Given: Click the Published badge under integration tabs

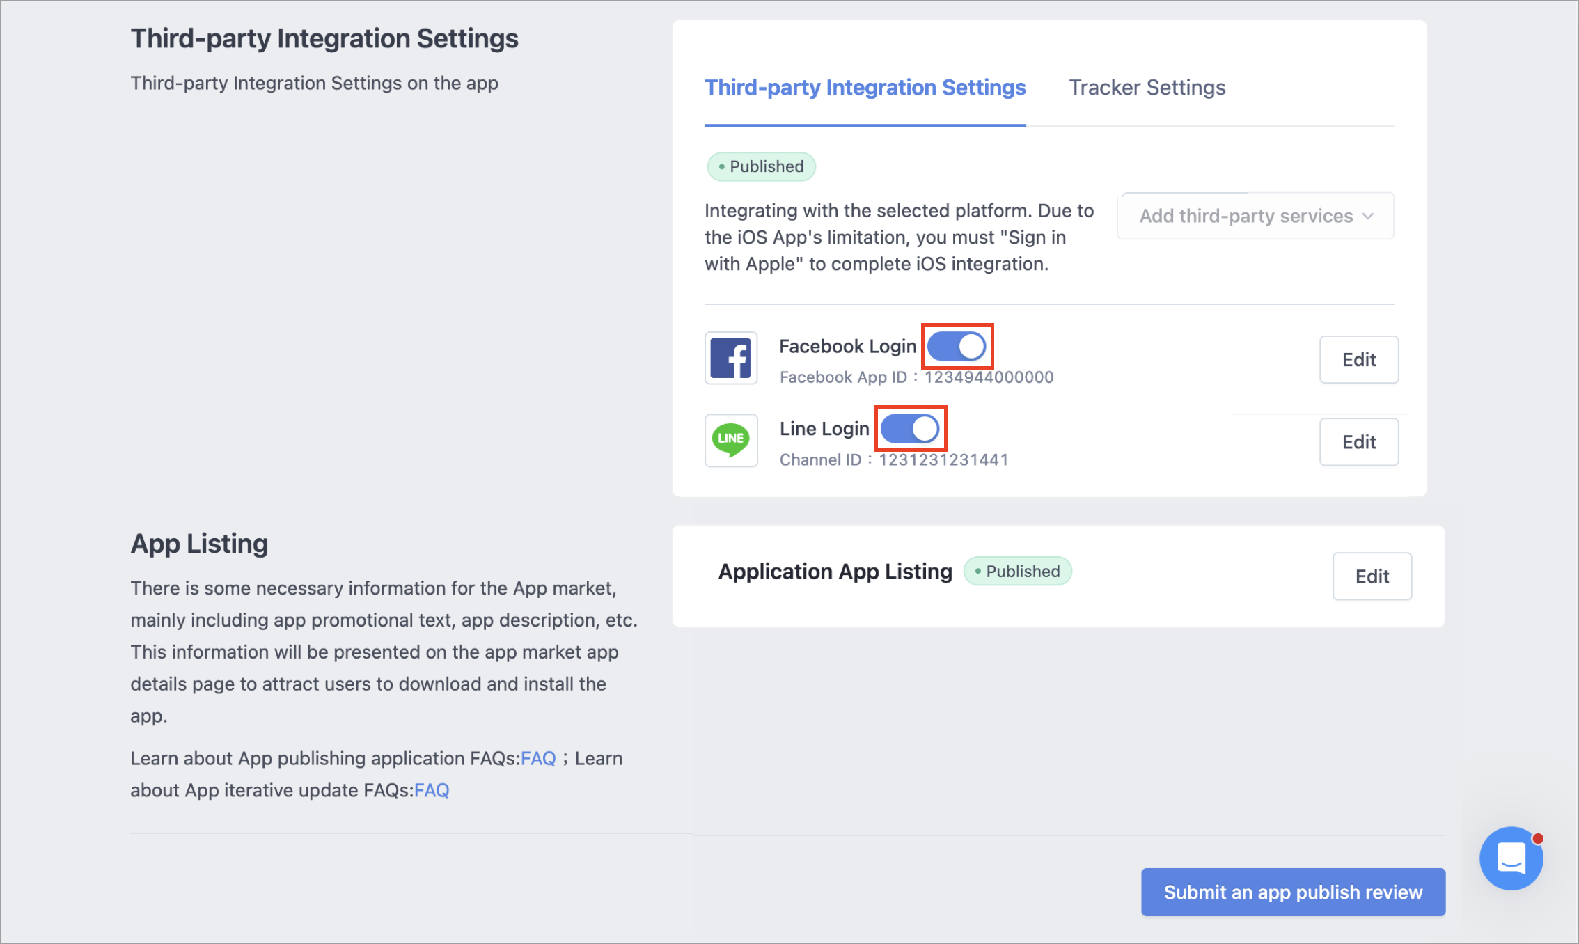Looking at the screenshot, I should 761,166.
